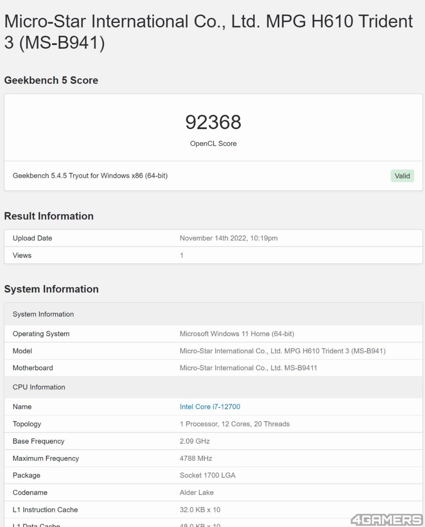
Task: Click the Model row label
Action: click(x=22, y=351)
